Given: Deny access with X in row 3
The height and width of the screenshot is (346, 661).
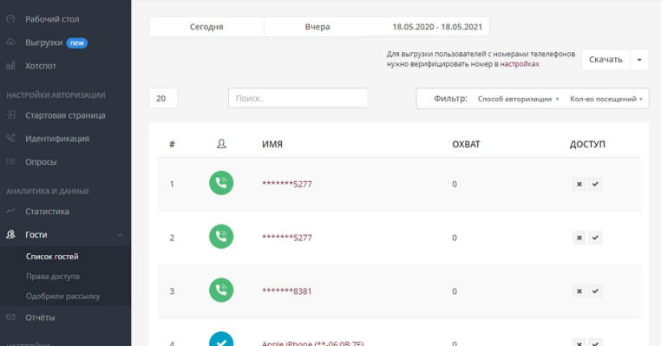Looking at the screenshot, I should coord(579,291).
